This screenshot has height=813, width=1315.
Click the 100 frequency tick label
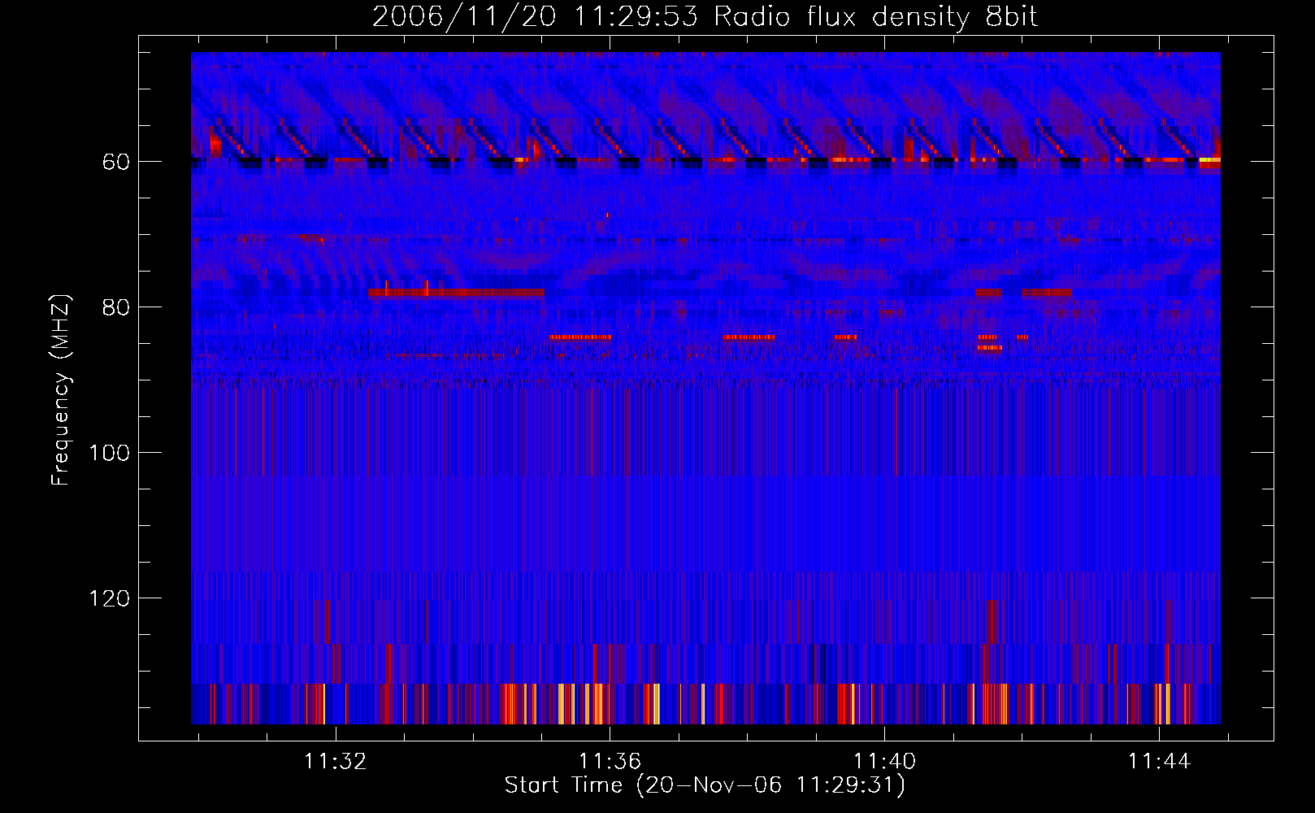coord(110,453)
